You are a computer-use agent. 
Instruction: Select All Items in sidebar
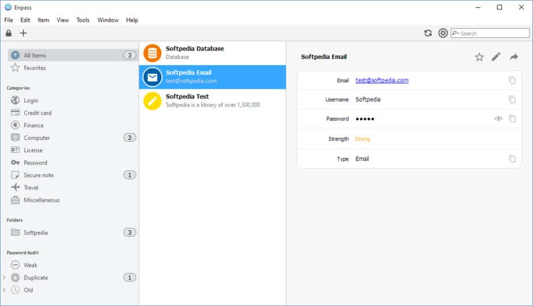tap(73, 55)
